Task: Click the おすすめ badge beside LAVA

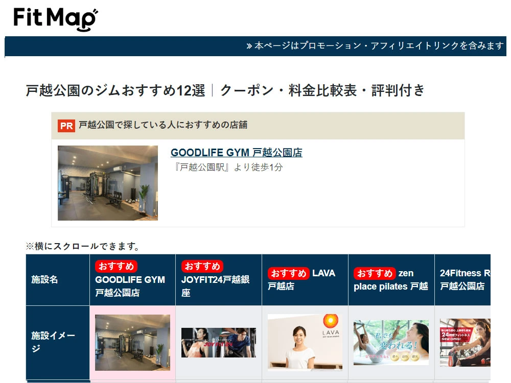Action: pyautogui.click(x=289, y=273)
